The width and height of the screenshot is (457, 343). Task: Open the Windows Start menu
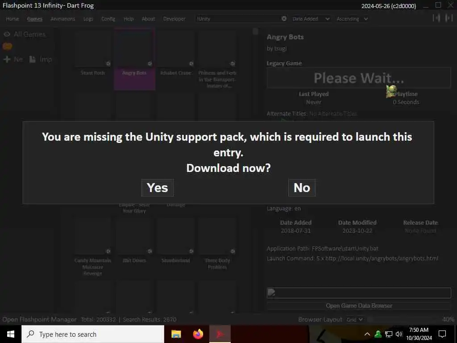click(x=11, y=334)
